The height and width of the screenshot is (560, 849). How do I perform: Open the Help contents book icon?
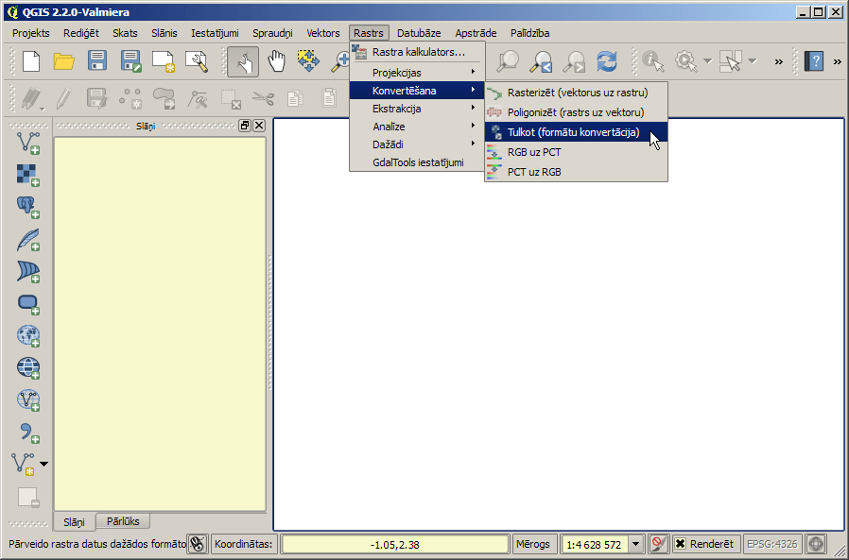(x=814, y=61)
